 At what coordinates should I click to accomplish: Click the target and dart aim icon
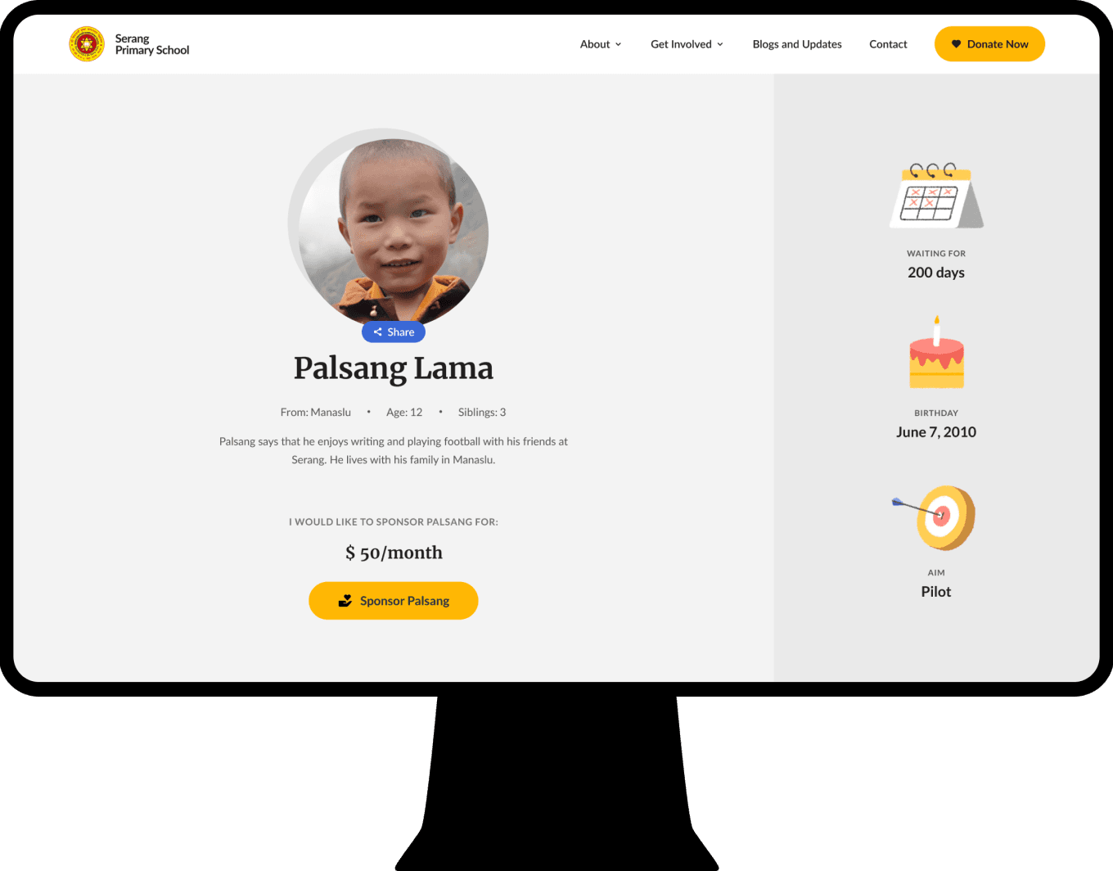point(934,517)
